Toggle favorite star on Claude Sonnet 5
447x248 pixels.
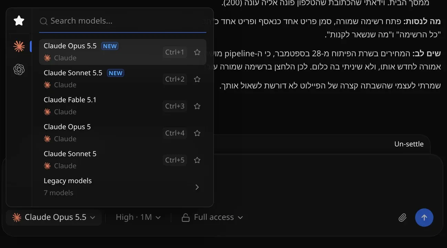[197, 160]
